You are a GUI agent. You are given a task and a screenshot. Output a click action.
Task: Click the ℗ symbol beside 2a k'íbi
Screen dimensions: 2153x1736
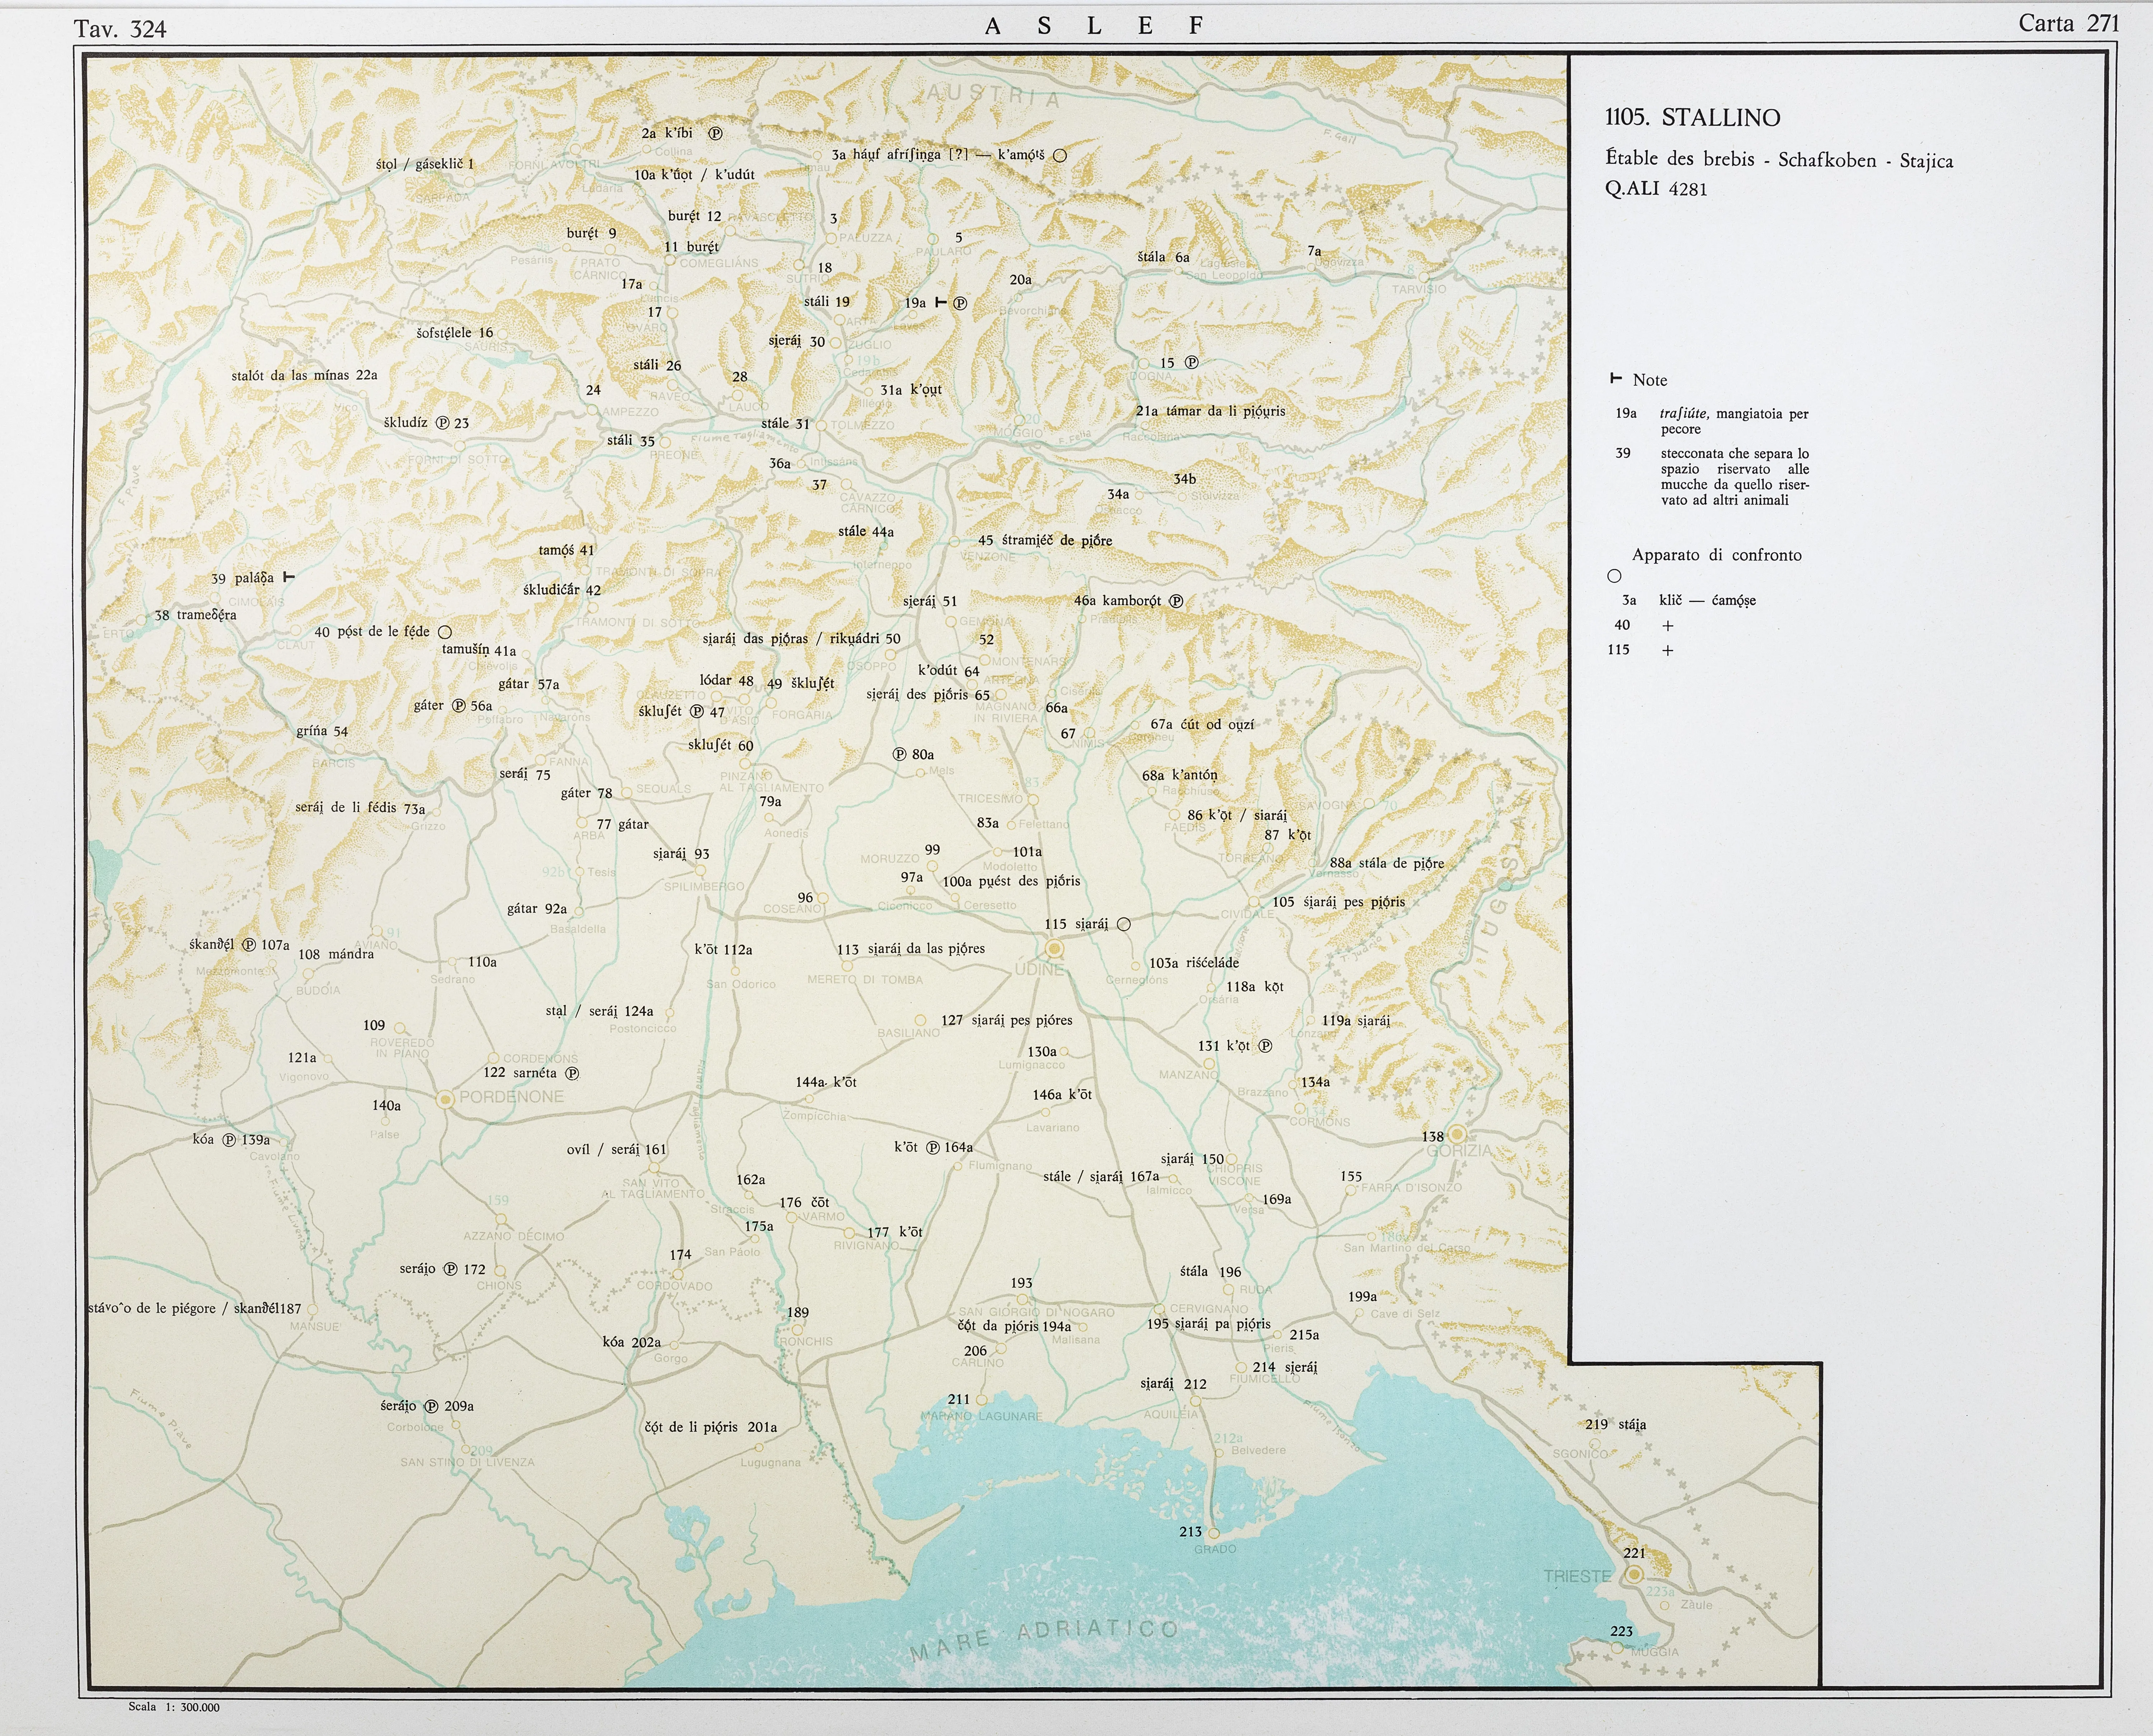tap(715, 133)
